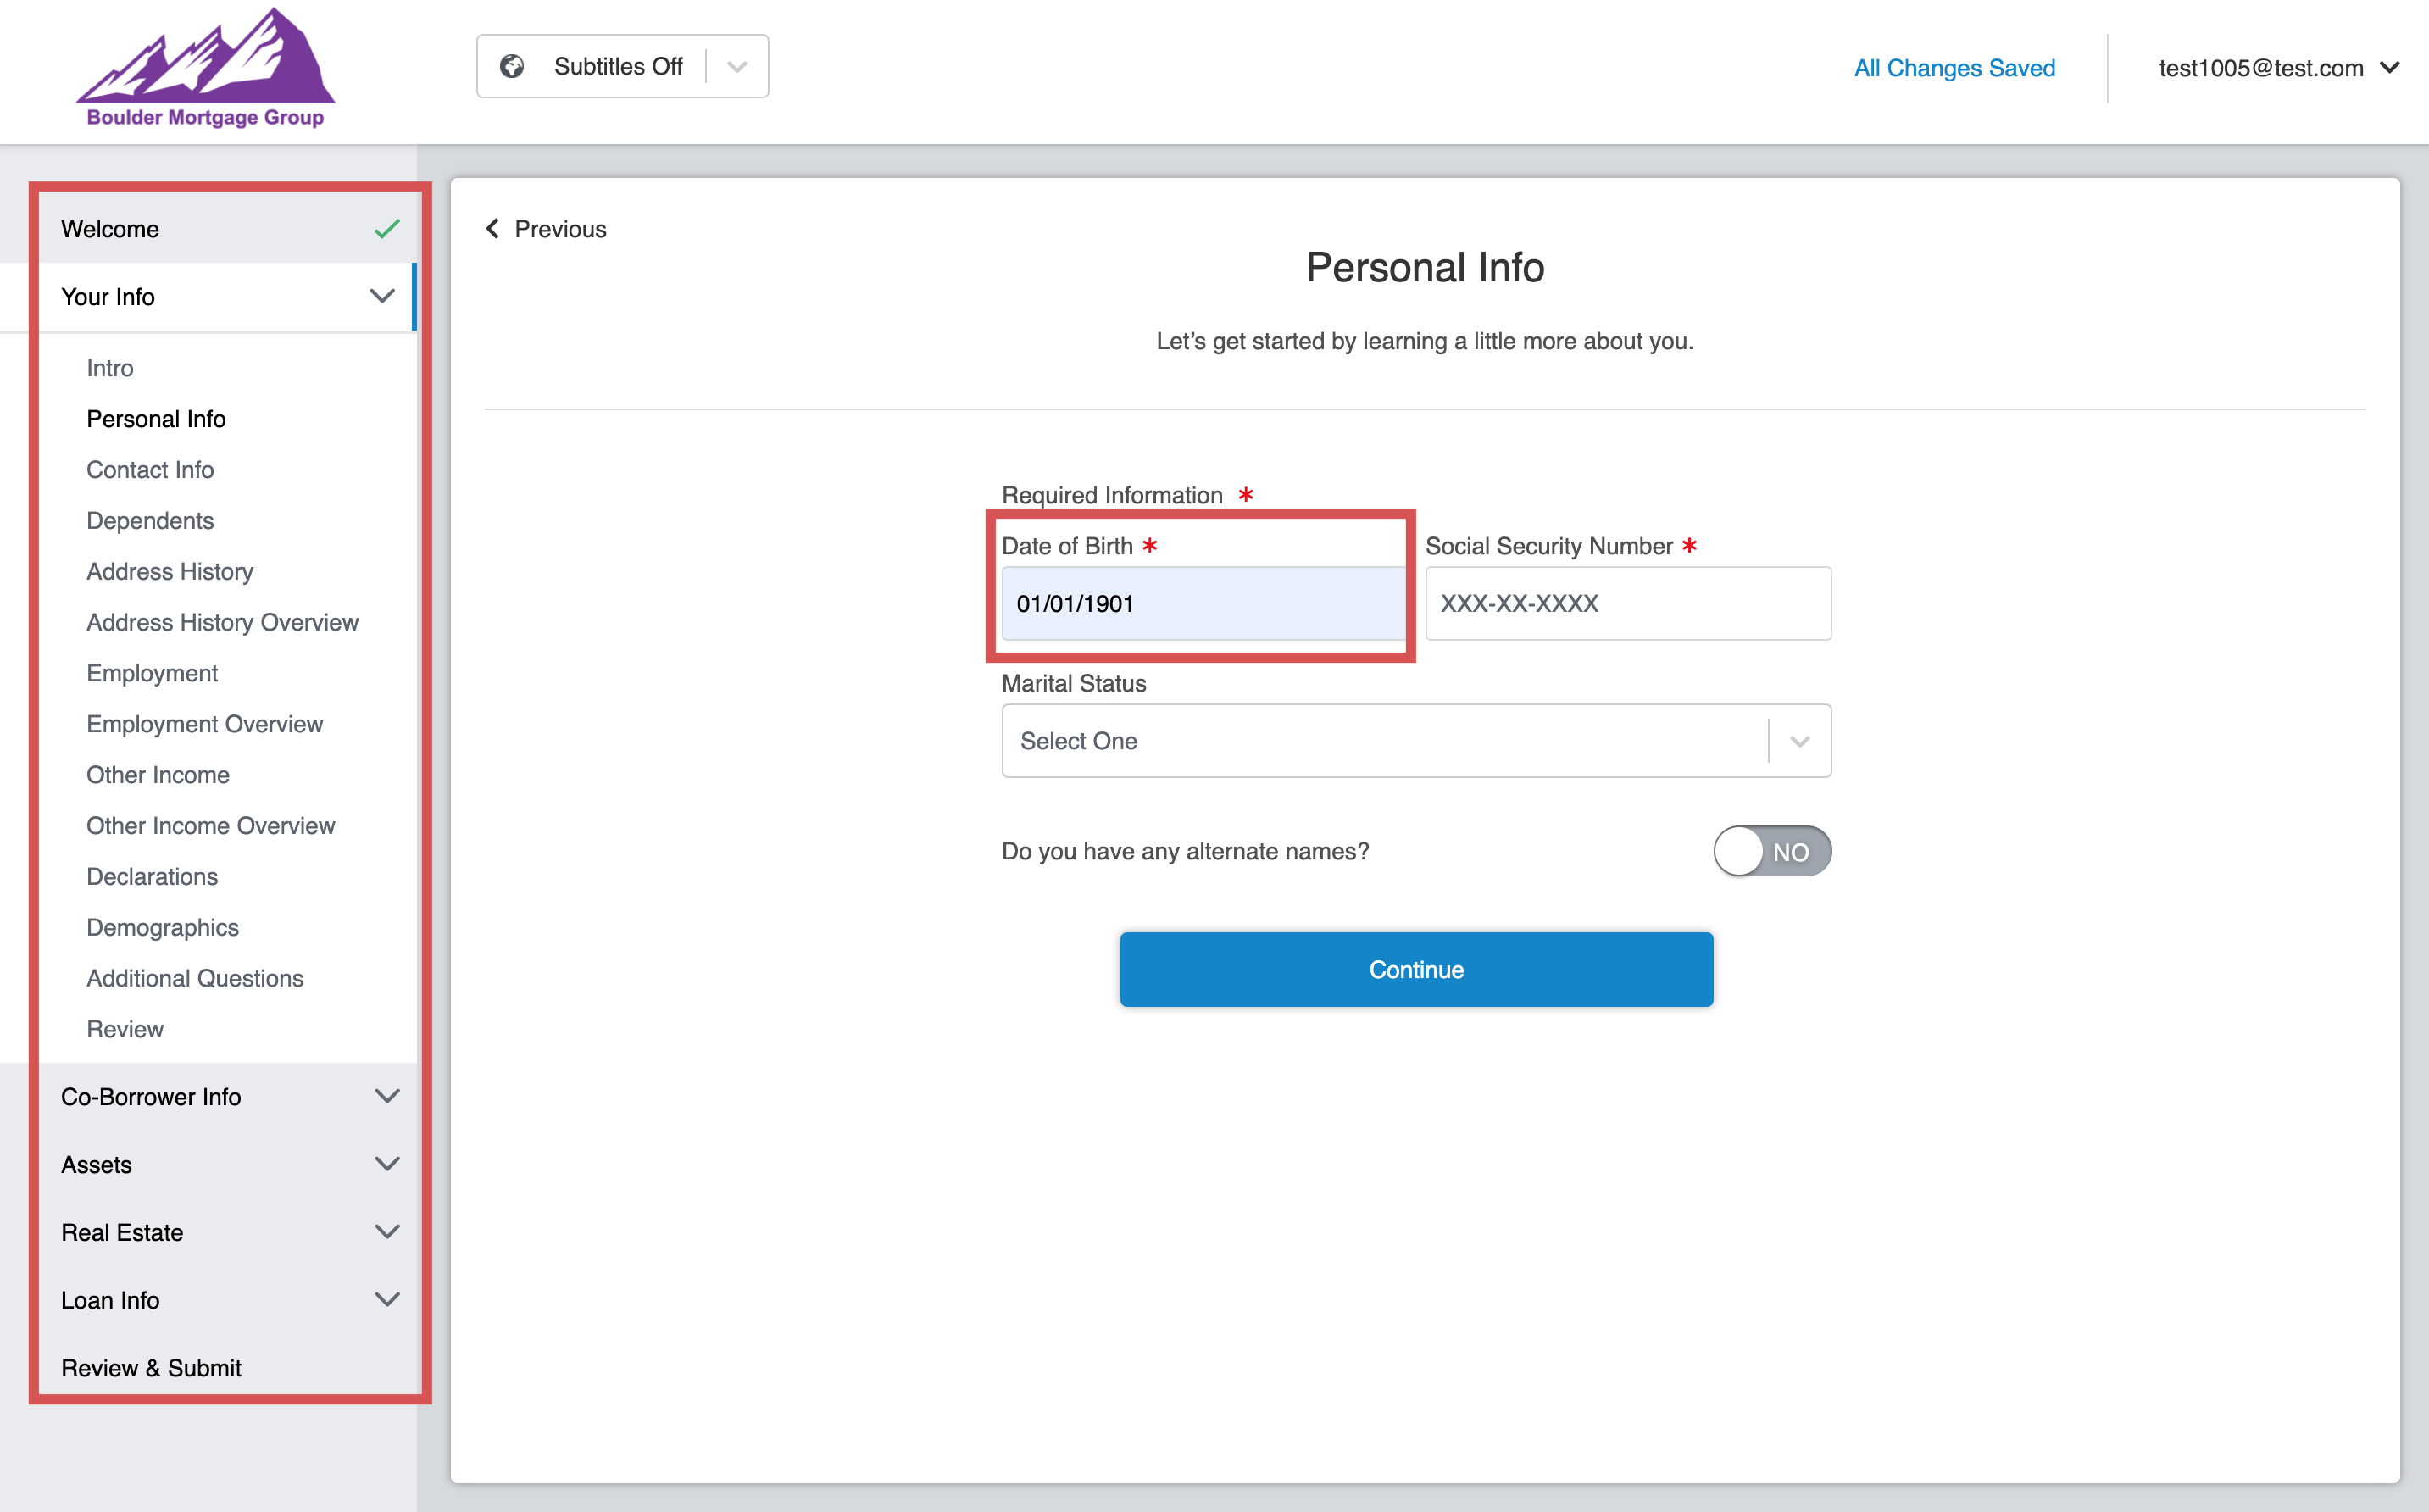Screen dimensions: 2429x1512
Task: Toggle the alternate names NO switch
Action: [x=1771, y=851]
